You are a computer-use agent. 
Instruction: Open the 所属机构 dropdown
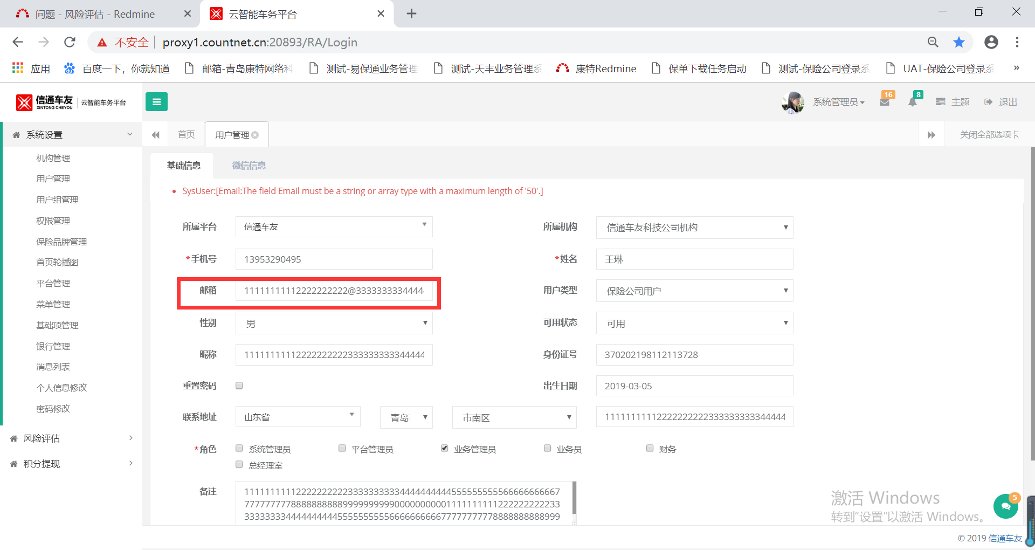click(x=694, y=227)
